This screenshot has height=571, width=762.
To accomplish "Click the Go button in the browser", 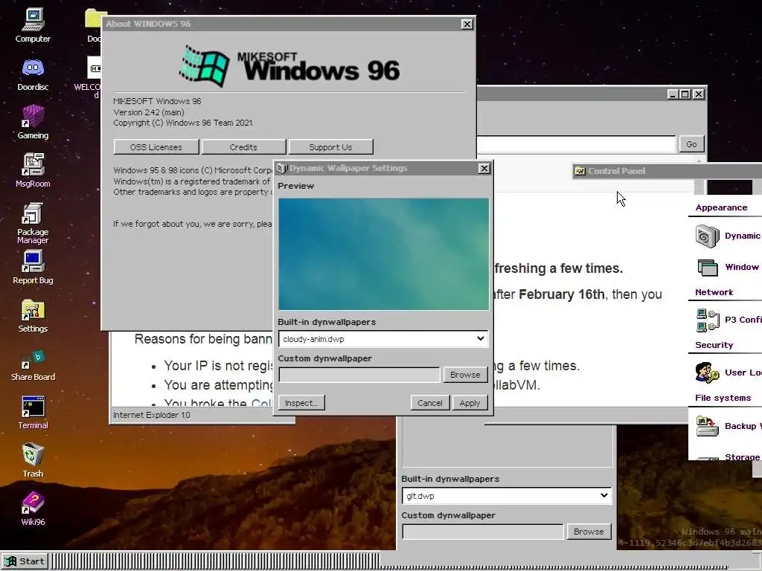I will coord(691,144).
